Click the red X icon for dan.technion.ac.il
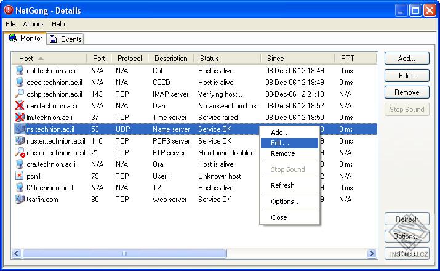 coord(19,106)
